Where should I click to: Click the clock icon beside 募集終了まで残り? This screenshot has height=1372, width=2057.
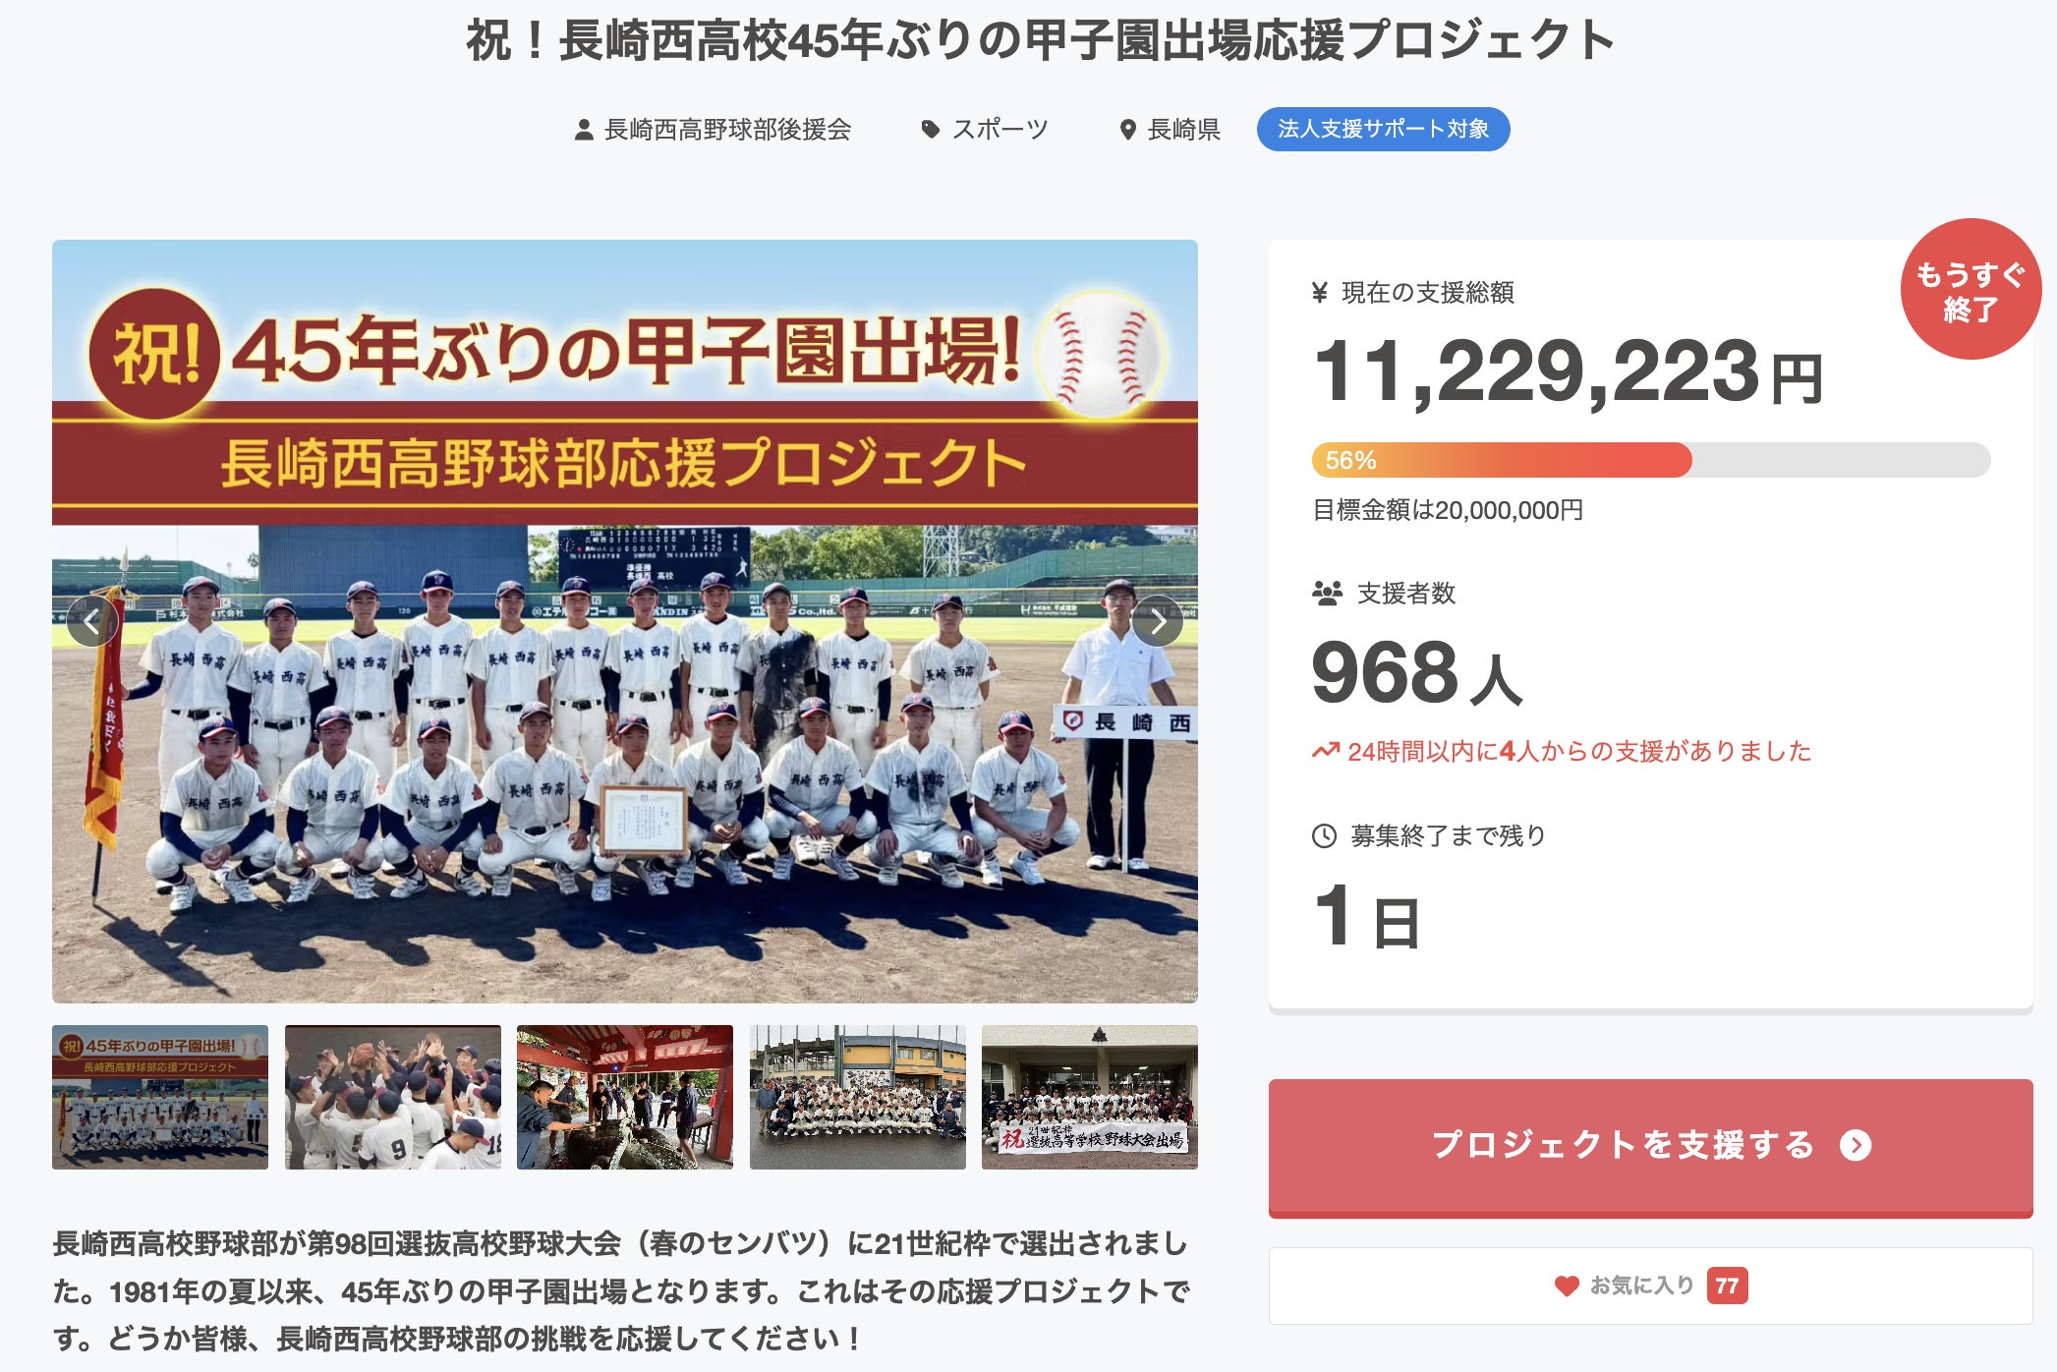(x=1325, y=836)
